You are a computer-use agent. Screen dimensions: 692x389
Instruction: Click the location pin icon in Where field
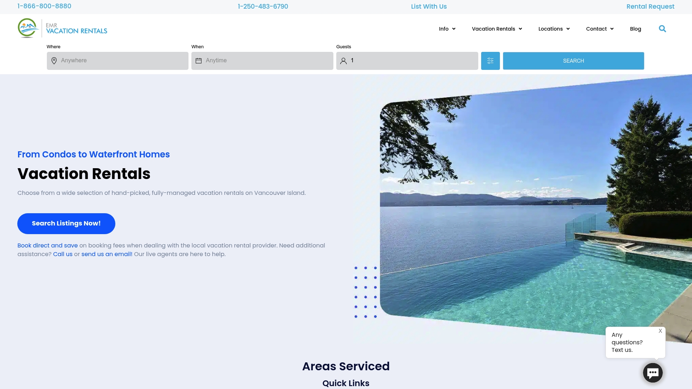pos(54,61)
